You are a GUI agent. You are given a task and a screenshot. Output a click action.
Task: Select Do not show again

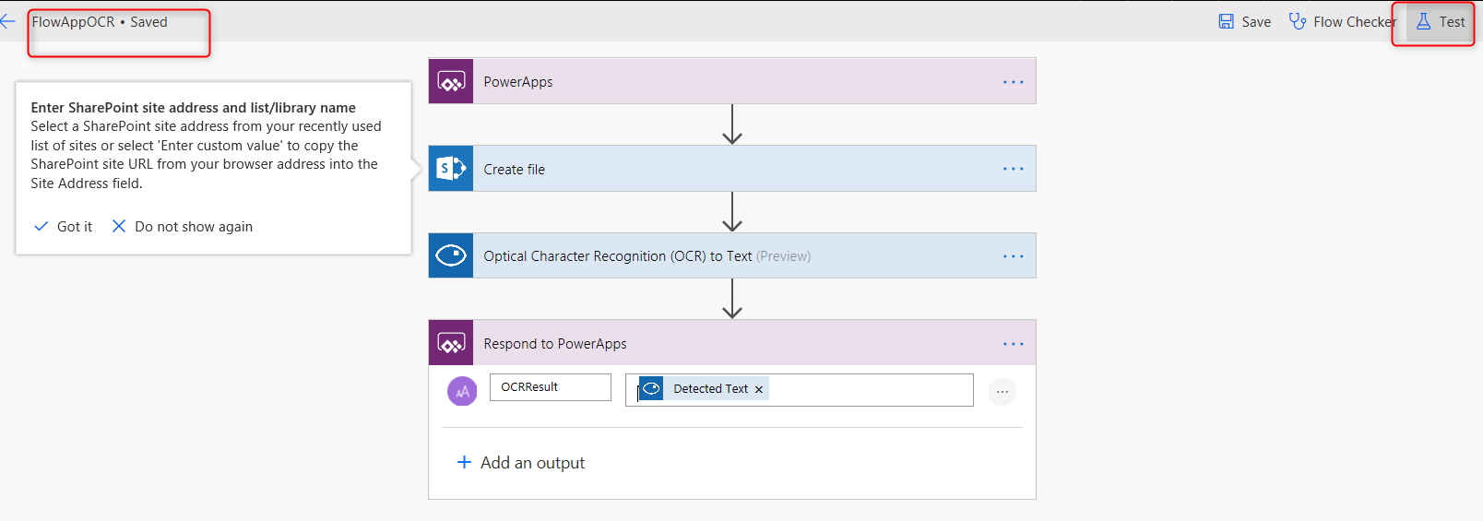(182, 227)
